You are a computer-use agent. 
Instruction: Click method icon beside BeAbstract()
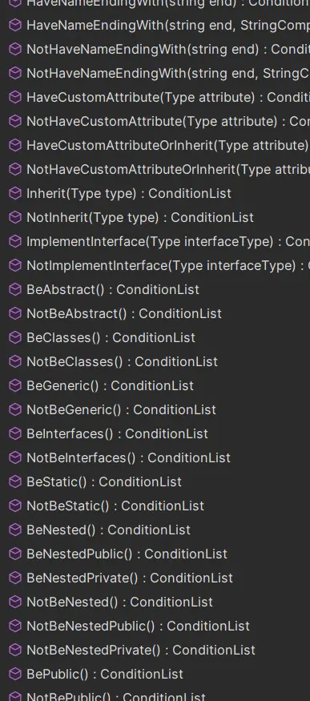pos(15,289)
